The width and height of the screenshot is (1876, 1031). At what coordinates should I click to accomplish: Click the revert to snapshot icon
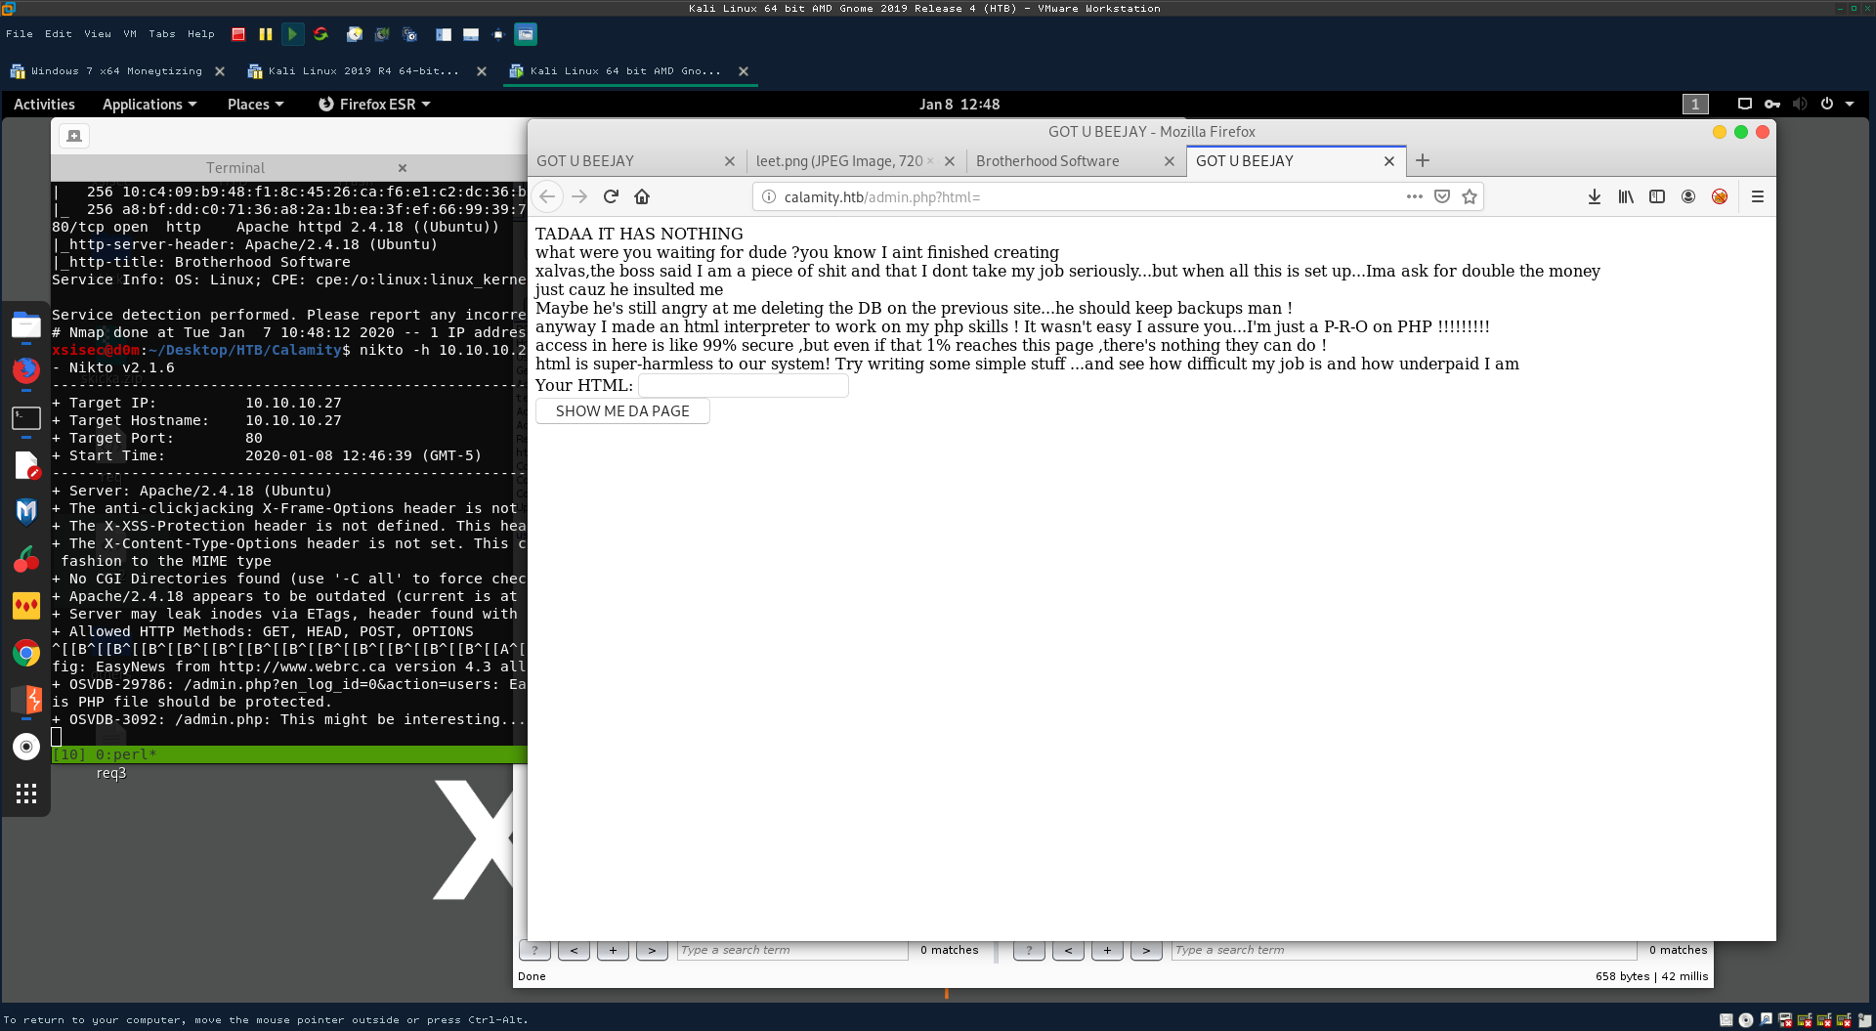click(382, 34)
